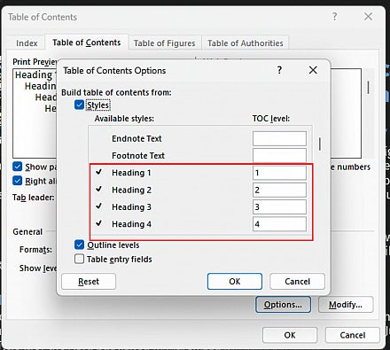
Task: Click the Options... button
Action: [283, 304]
